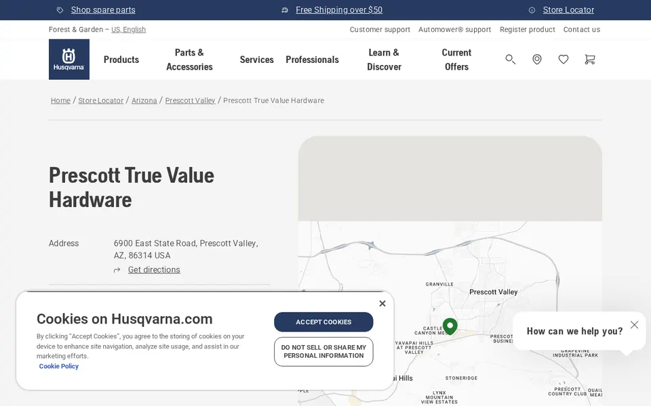Close the cookie banner with the X

[x=382, y=304]
